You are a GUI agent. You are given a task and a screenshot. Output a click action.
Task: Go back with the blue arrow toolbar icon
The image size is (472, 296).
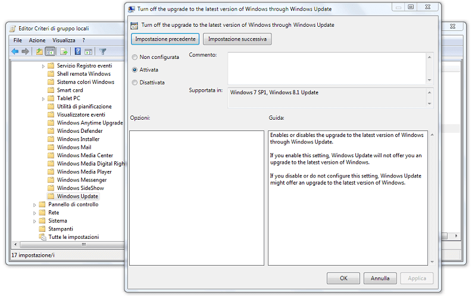tap(15, 51)
